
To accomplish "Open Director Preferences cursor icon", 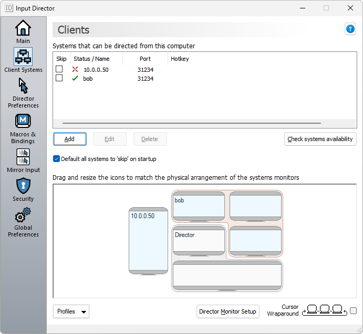I will [23, 85].
